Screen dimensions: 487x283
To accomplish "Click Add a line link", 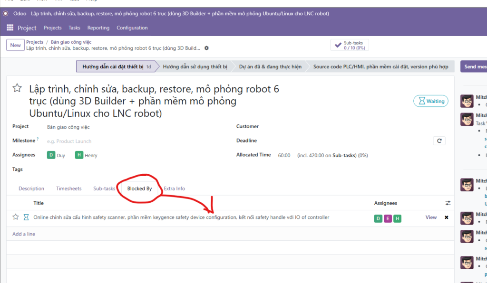I will click(x=24, y=234).
